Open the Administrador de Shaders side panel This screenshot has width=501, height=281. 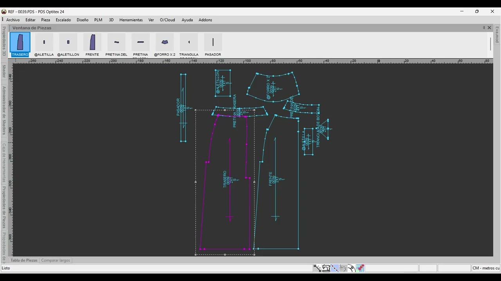[x=4, y=110]
